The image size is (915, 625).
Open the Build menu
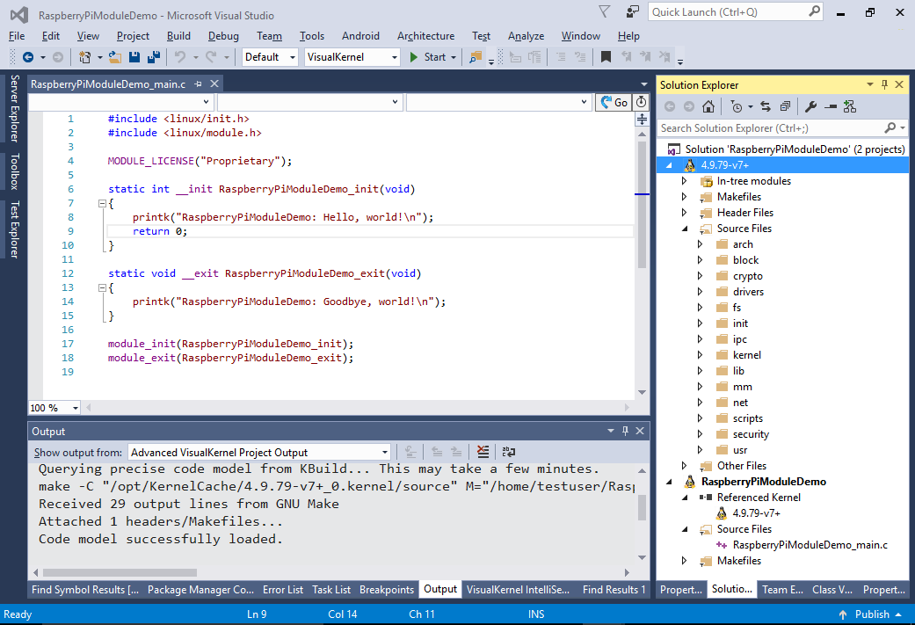pyautogui.click(x=178, y=36)
